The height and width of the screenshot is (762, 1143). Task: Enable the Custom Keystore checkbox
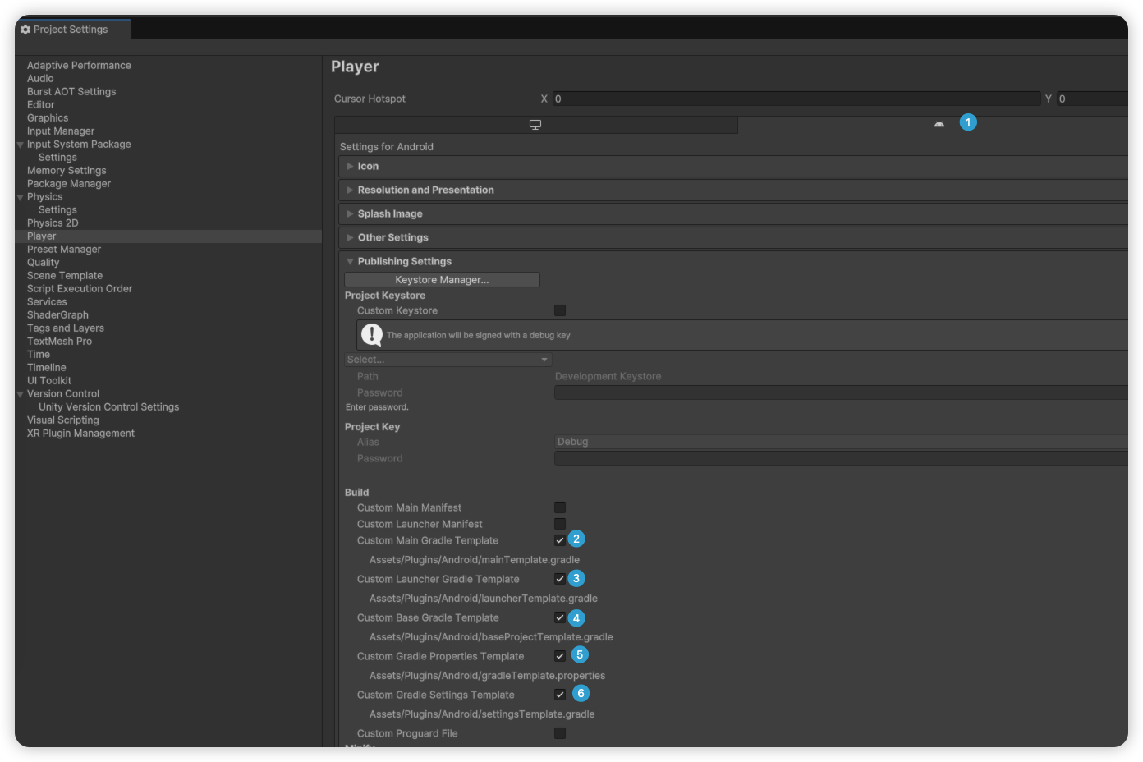[x=560, y=310]
